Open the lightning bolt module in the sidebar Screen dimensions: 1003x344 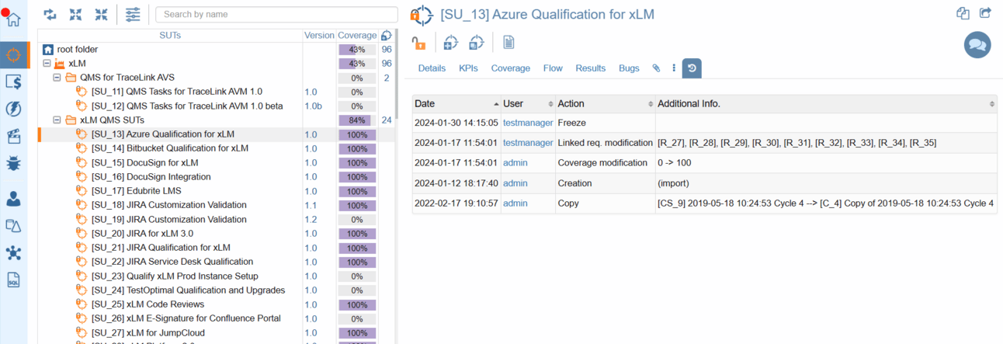click(13, 109)
